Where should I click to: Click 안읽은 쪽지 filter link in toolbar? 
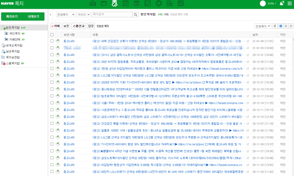[103, 26]
